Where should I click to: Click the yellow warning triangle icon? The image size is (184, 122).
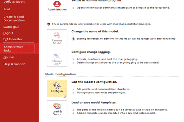click(x=74, y=39)
